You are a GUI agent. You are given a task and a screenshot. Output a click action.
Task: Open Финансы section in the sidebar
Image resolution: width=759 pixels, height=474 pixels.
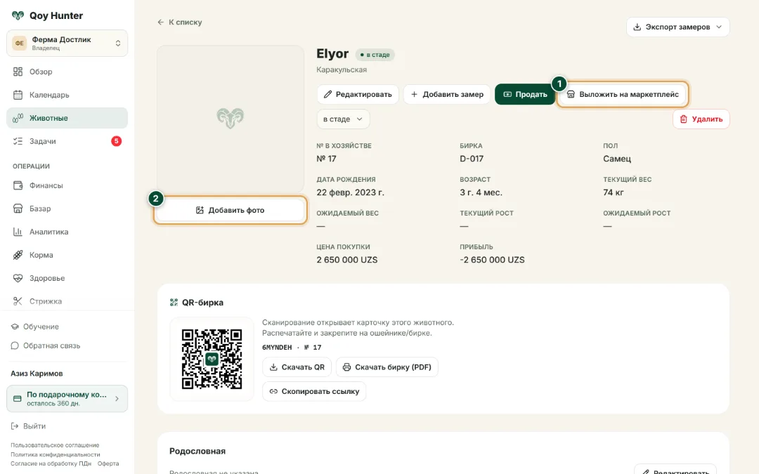[67, 185]
